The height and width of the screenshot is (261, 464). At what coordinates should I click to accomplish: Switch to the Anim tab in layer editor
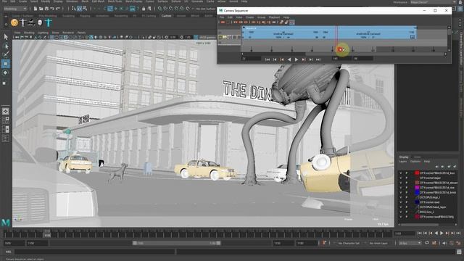(x=418, y=157)
